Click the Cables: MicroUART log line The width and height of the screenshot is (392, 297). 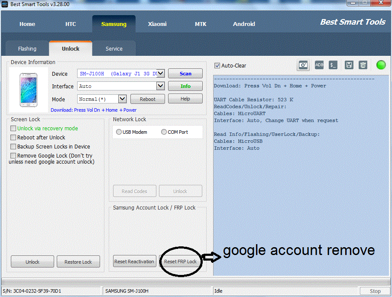240,113
